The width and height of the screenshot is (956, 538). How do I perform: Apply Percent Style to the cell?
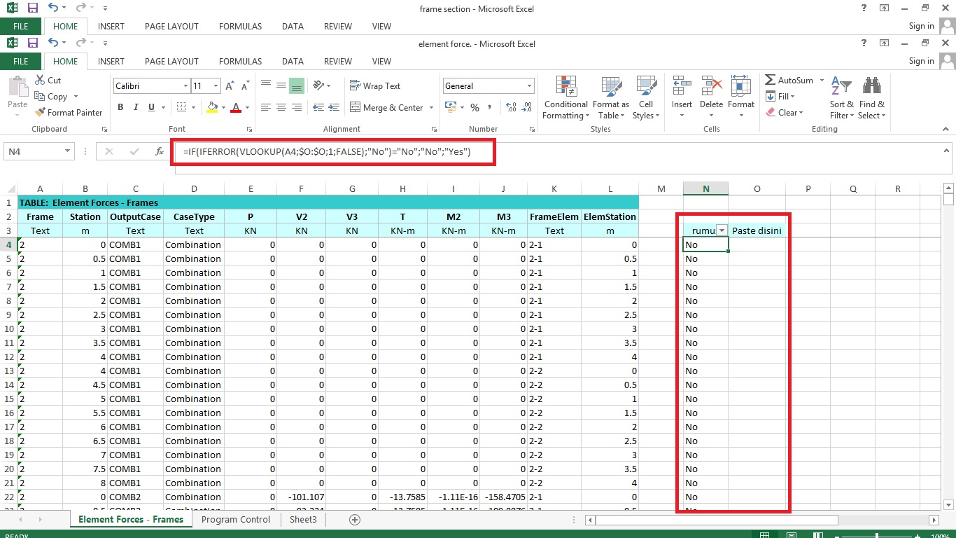click(x=475, y=107)
